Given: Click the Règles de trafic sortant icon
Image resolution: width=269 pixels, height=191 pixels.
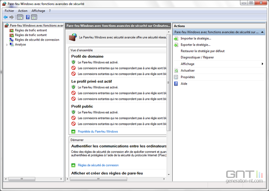Looking at the screenshot, I should (x=11, y=35).
